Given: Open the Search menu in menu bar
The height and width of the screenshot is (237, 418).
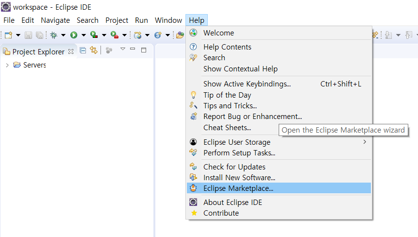Looking at the screenshot, I should [87, 20].
